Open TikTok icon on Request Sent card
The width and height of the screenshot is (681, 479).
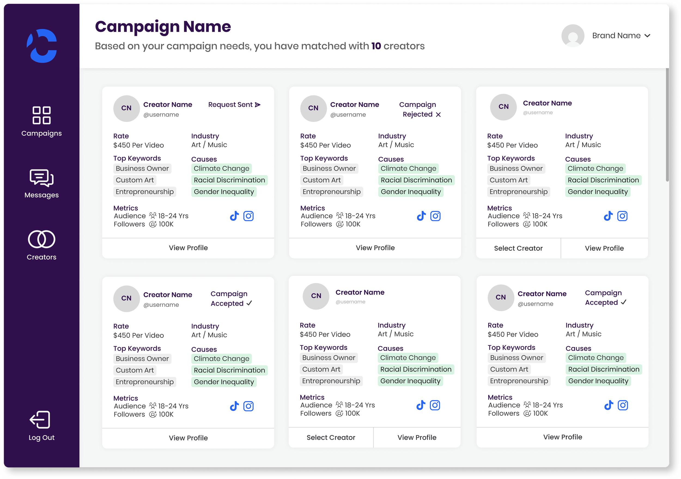pos(234,216)
